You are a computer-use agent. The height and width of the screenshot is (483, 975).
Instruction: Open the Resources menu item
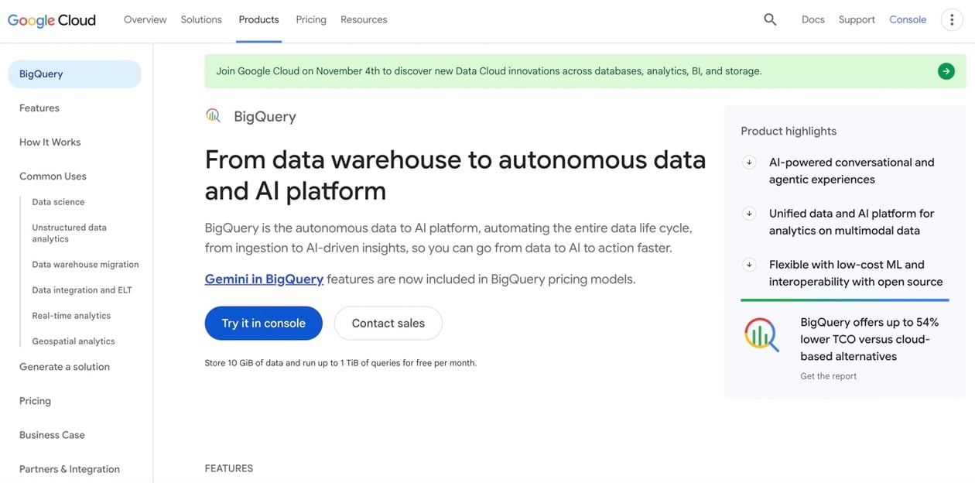[x=364, y=19]
